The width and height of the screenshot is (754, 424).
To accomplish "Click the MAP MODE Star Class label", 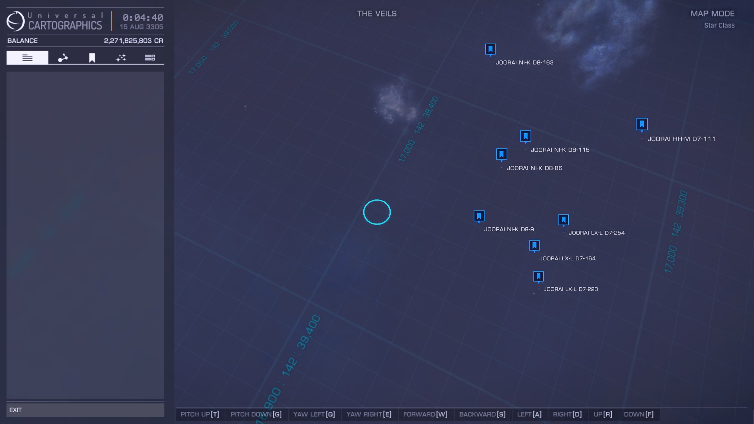I will click(712, 19).
